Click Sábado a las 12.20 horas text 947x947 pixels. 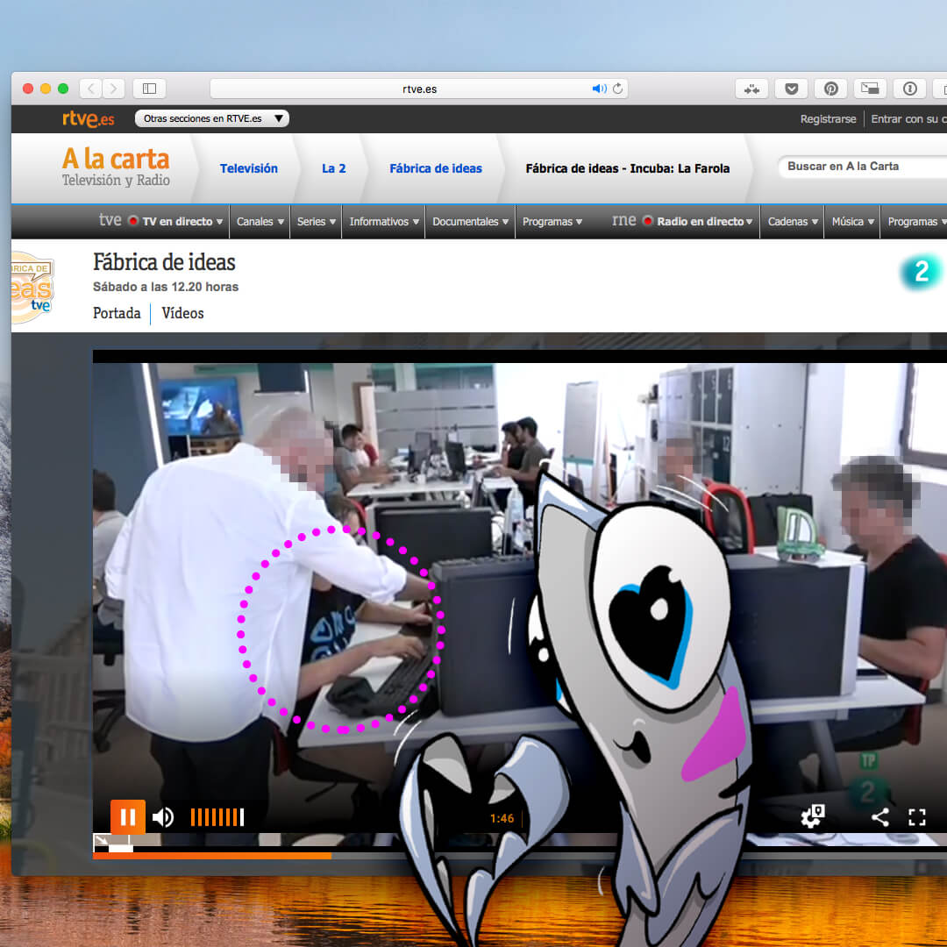[166, 287]
